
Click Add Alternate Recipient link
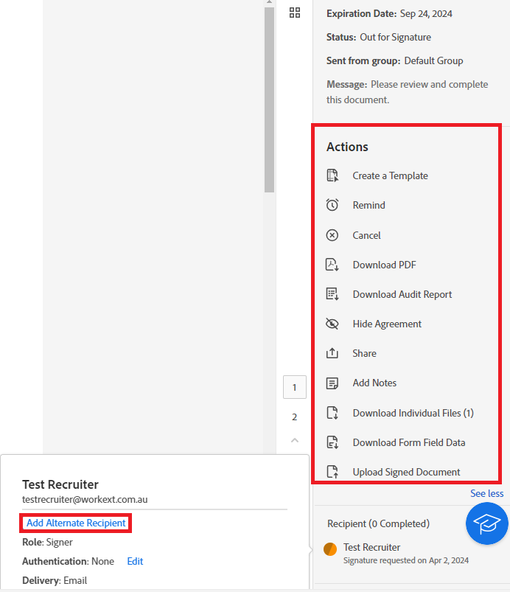pyautogui.click(x=76, y=523)
